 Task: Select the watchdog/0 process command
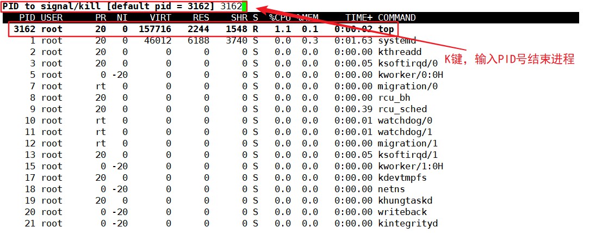click(x=405, y=120)
